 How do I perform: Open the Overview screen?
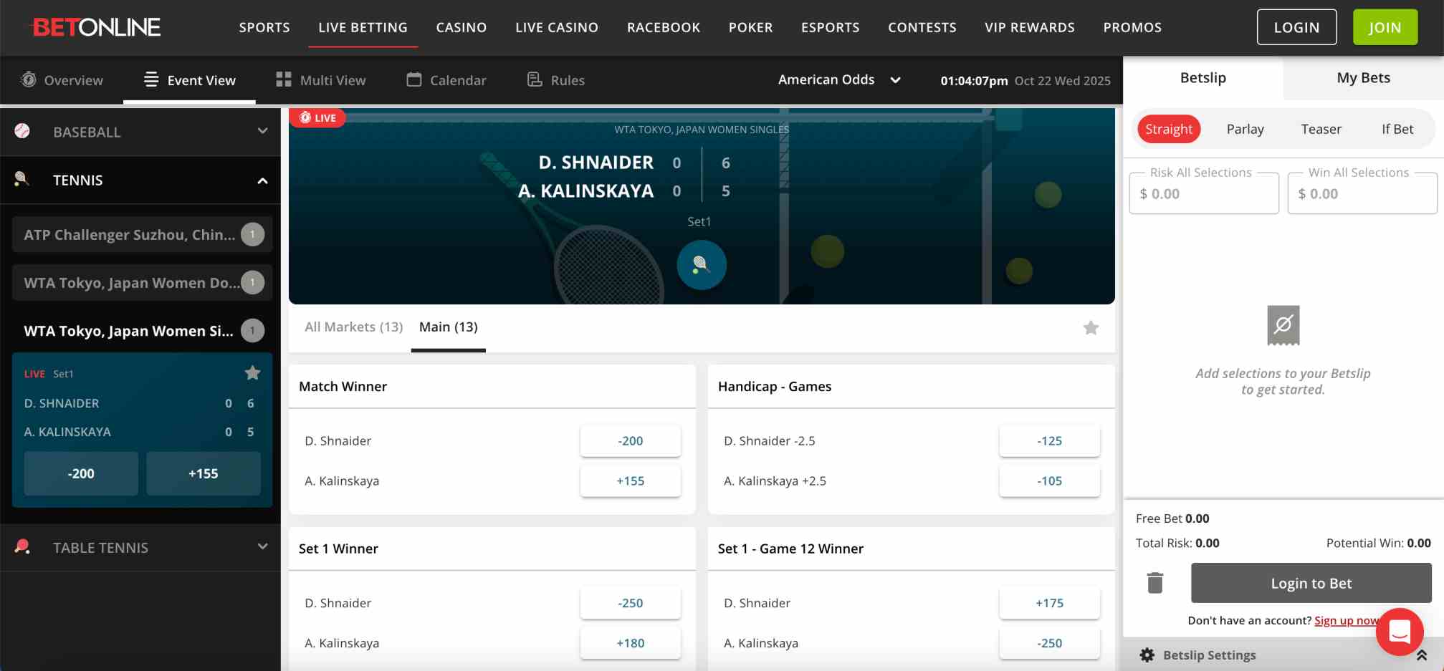62,79
